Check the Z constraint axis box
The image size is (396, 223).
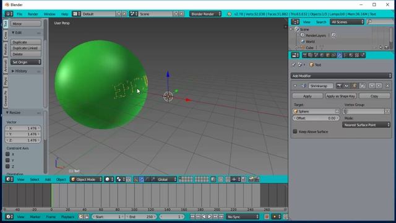[7, 166]
